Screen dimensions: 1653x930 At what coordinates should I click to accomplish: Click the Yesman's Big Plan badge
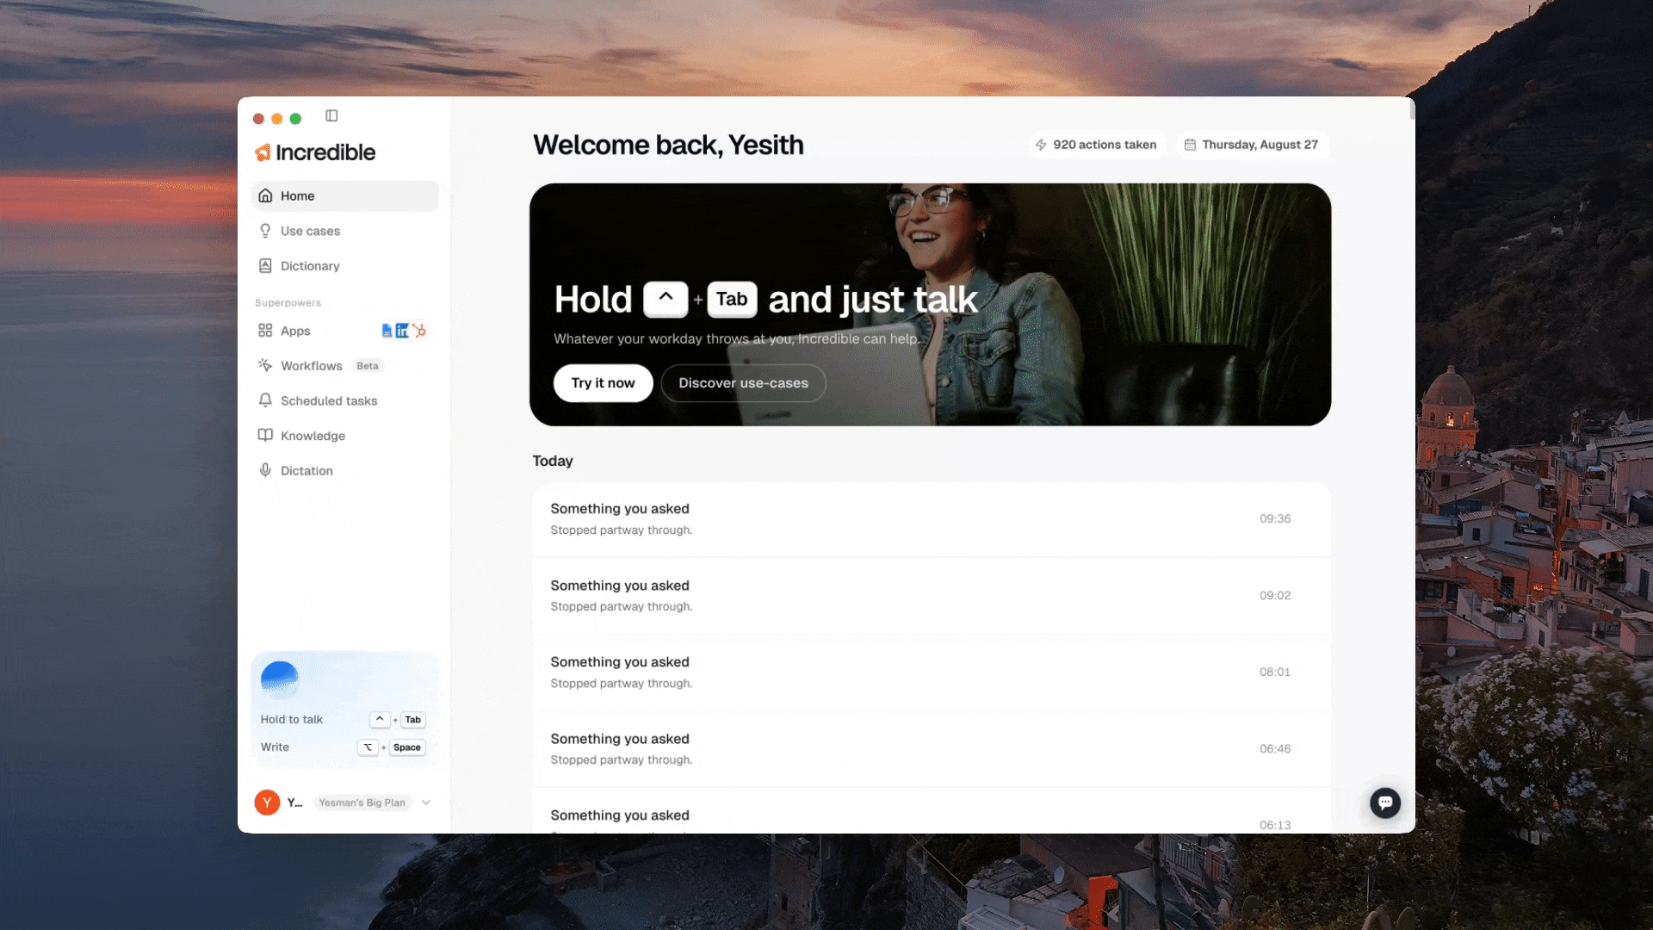[x=362, y=803]
